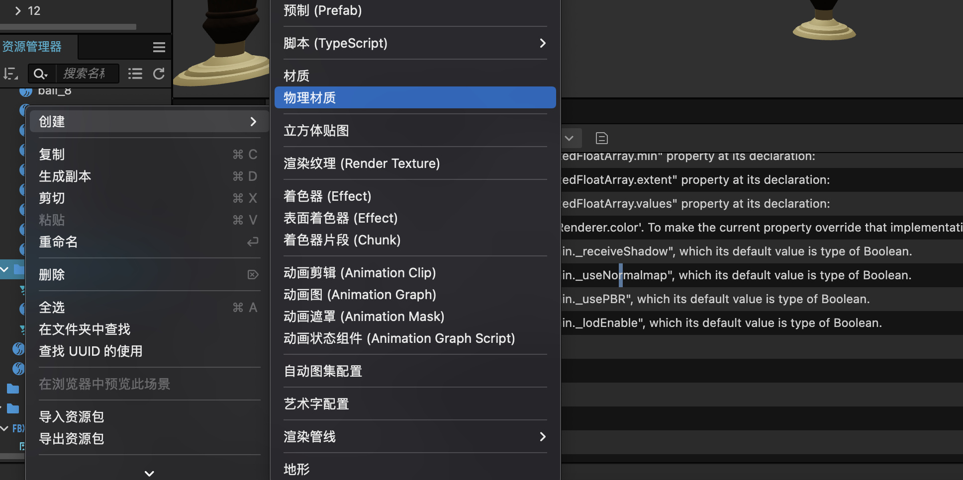Choose 动画剪辑 (Animation Clip)
The image size is (963, 480).
point(360,273)
